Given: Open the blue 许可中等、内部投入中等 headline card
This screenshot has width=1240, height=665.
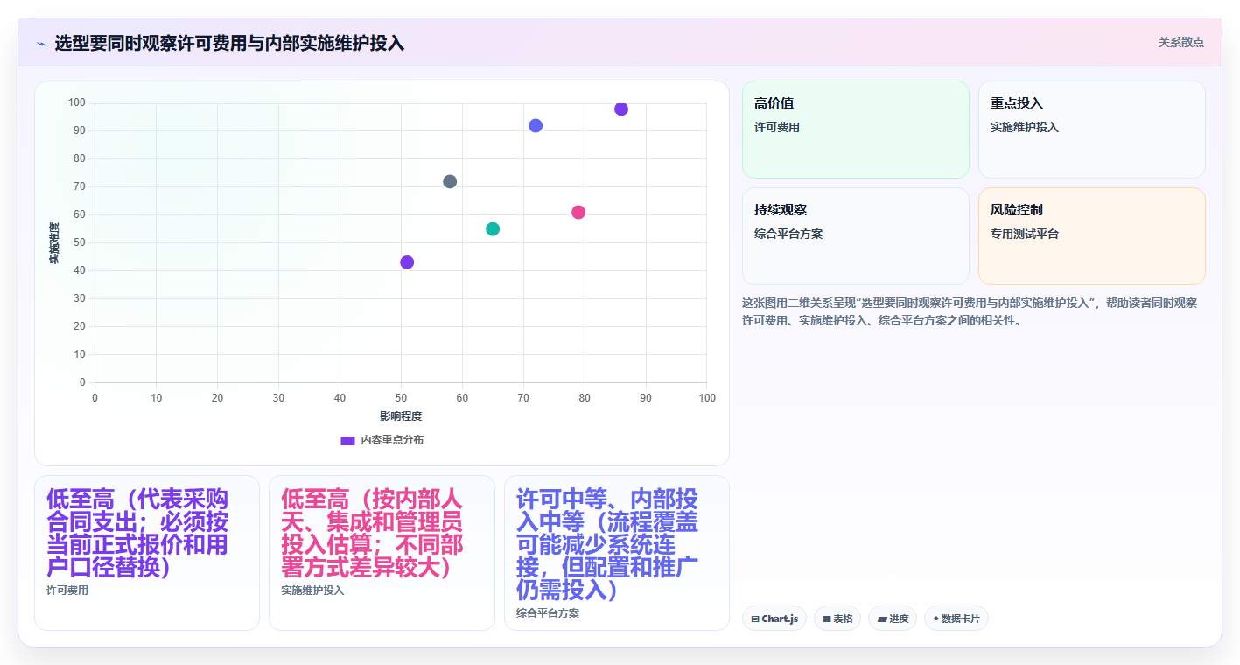Looking at the screenshot, I should pos(617,553).
